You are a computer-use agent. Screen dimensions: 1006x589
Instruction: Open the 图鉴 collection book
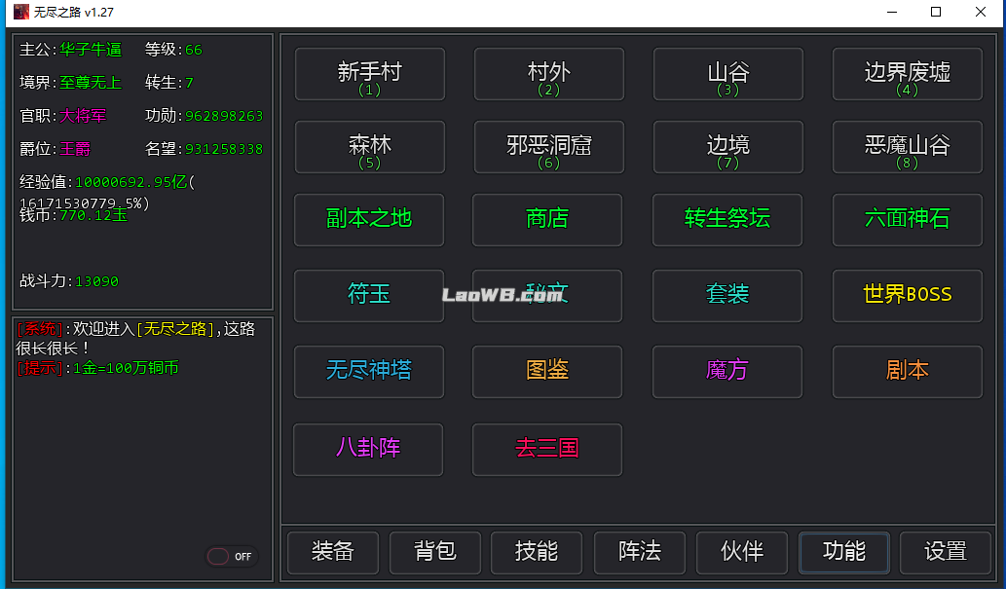(546, 371)
